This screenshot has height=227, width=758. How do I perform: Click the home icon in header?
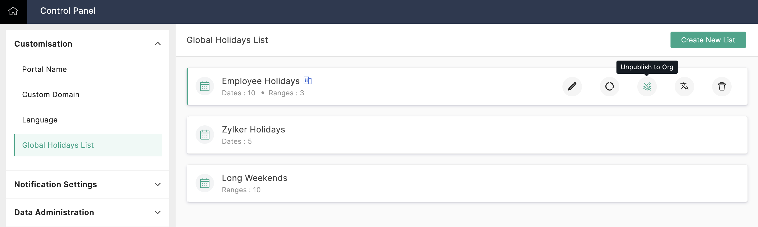point(13,11)
